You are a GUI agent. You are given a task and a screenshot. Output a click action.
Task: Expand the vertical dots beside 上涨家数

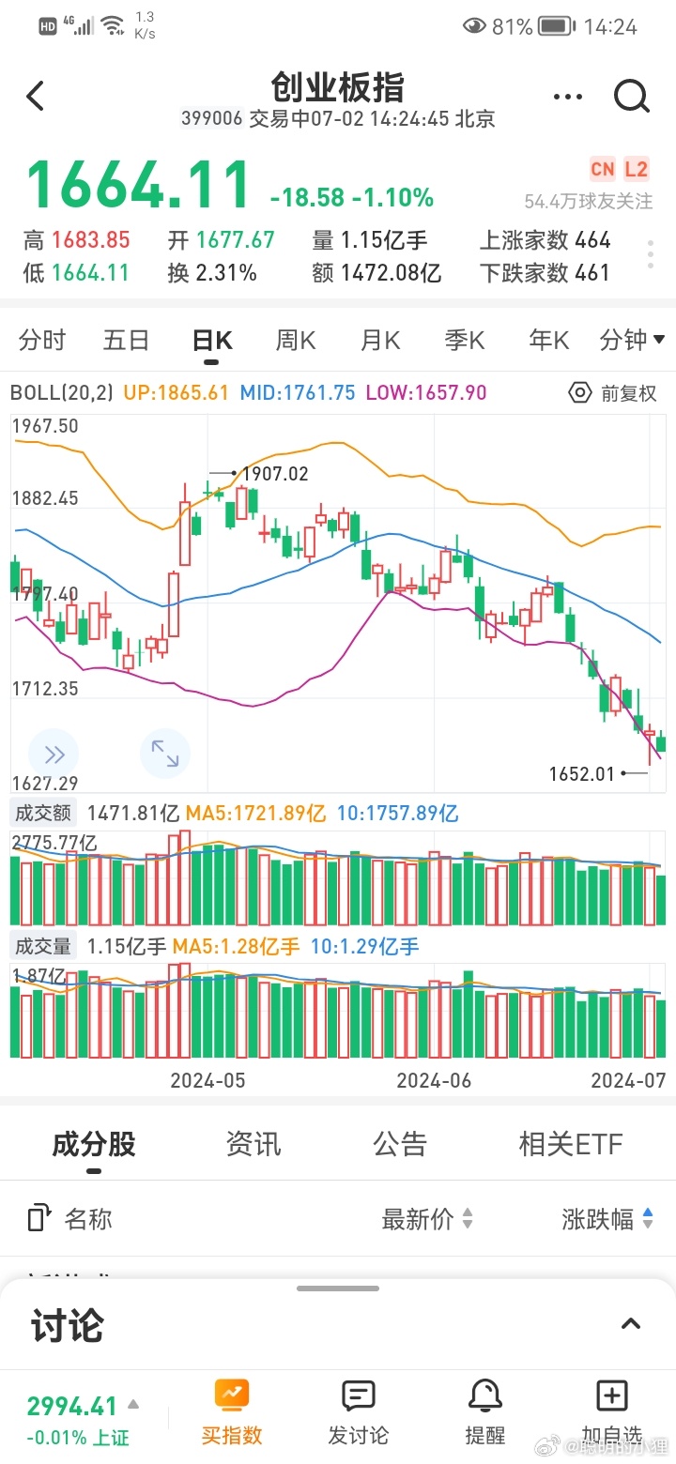tap(651, 254)
